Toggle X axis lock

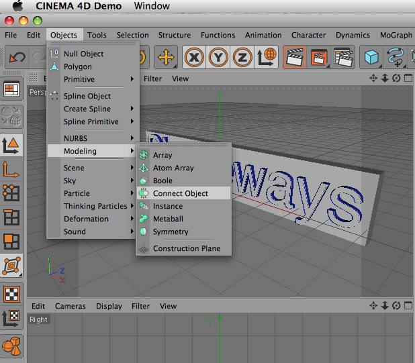(x=194, y=57)
